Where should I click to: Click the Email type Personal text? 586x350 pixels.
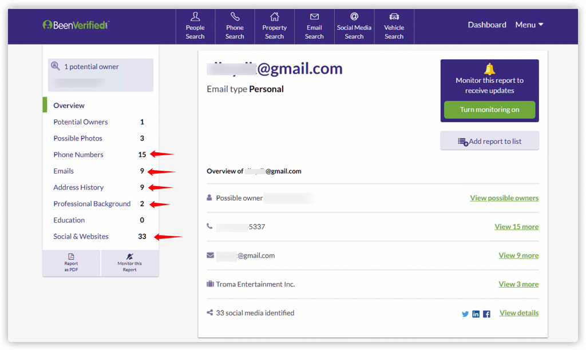[x=245, y=89]
